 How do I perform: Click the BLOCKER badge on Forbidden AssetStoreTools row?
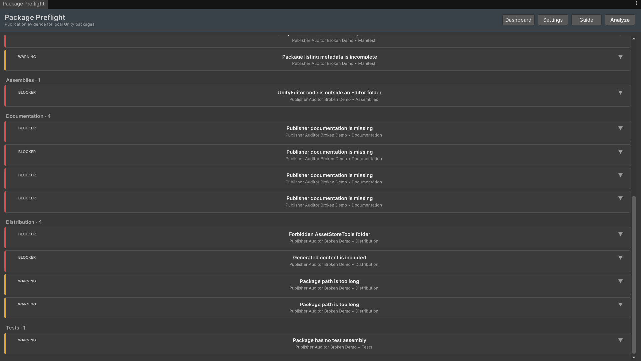pos(27,234)
